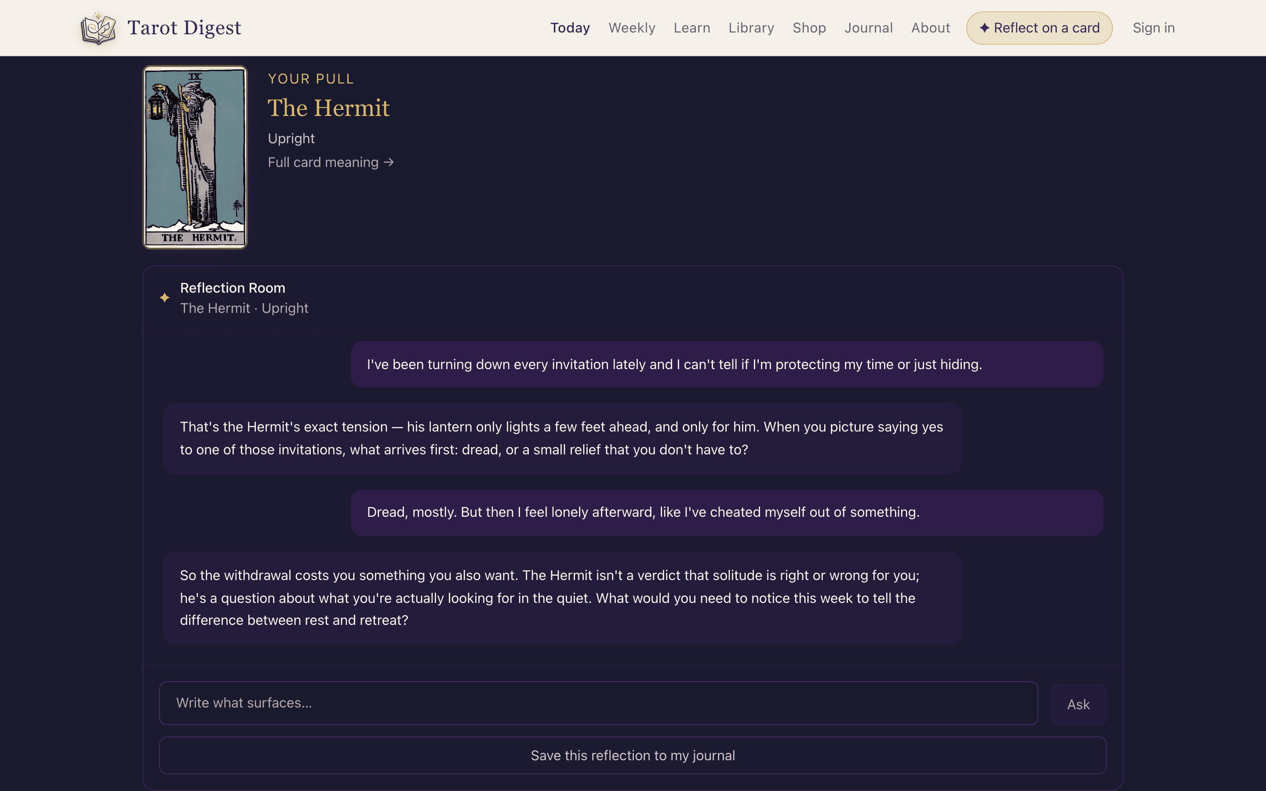Click The Hermit heading title
The height and width of the screenshot is (791, 1266).
[x=328, y=108]
